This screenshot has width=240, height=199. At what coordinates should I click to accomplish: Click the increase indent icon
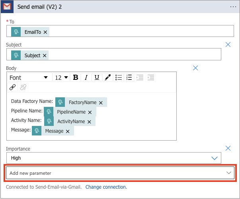click(150, 77)
